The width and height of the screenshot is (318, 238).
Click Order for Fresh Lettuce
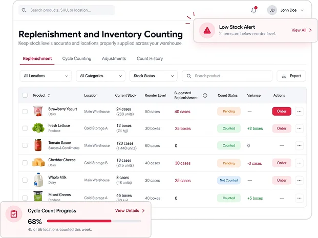282,128
